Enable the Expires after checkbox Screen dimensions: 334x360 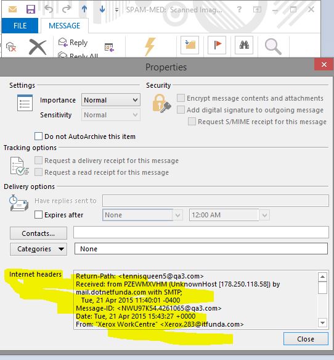pos(38,215)
